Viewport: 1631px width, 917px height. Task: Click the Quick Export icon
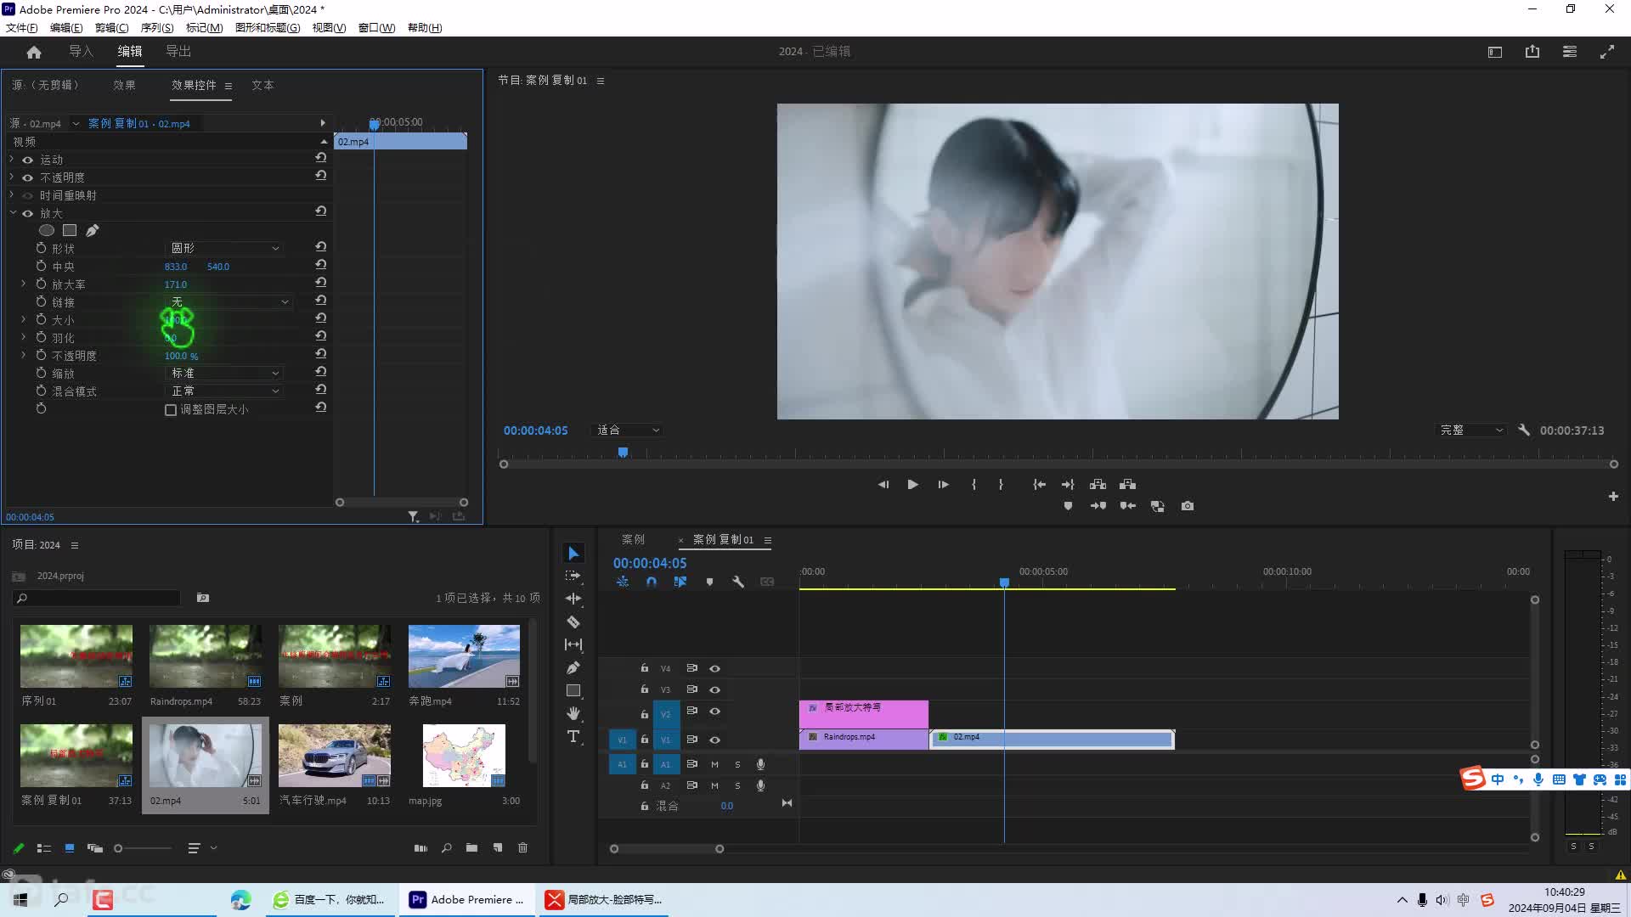click(x=1532, y=52)
